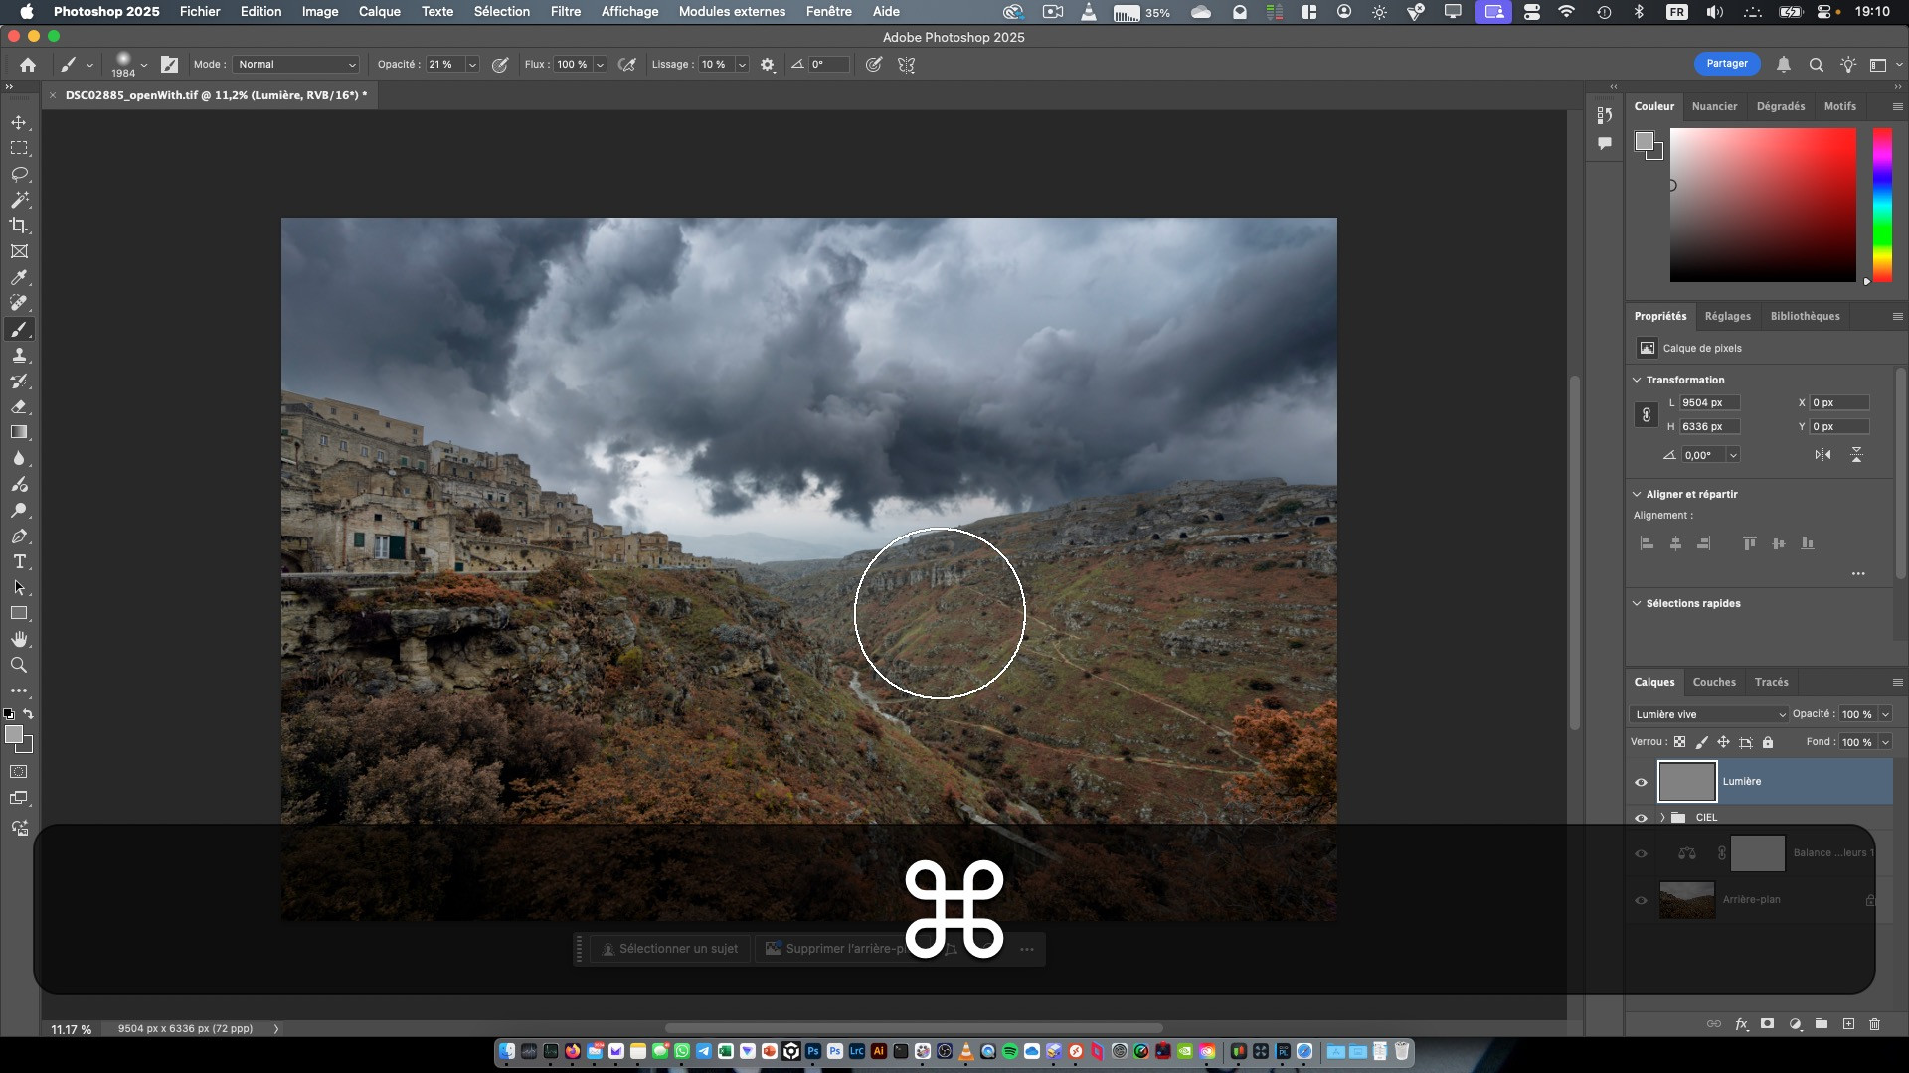Viewport: 1909px width, 1073px height.
Task: Hide the CIEL group
Action: pos(1641,818)
